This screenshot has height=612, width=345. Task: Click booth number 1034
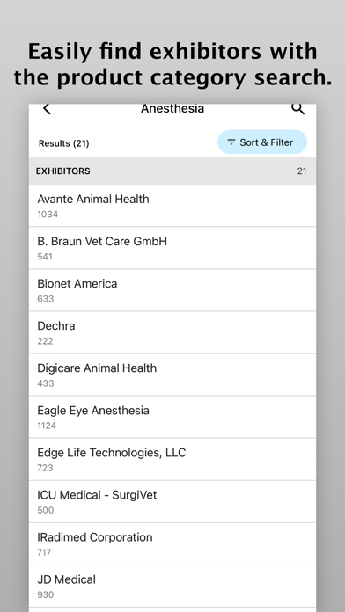pyautogui.click(x=48, y=215)
